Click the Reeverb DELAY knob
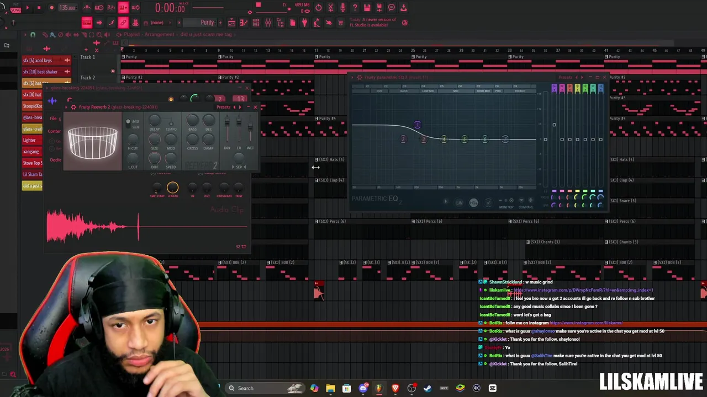Viewport: 707px width, 397px height. [x=155, y=120]
